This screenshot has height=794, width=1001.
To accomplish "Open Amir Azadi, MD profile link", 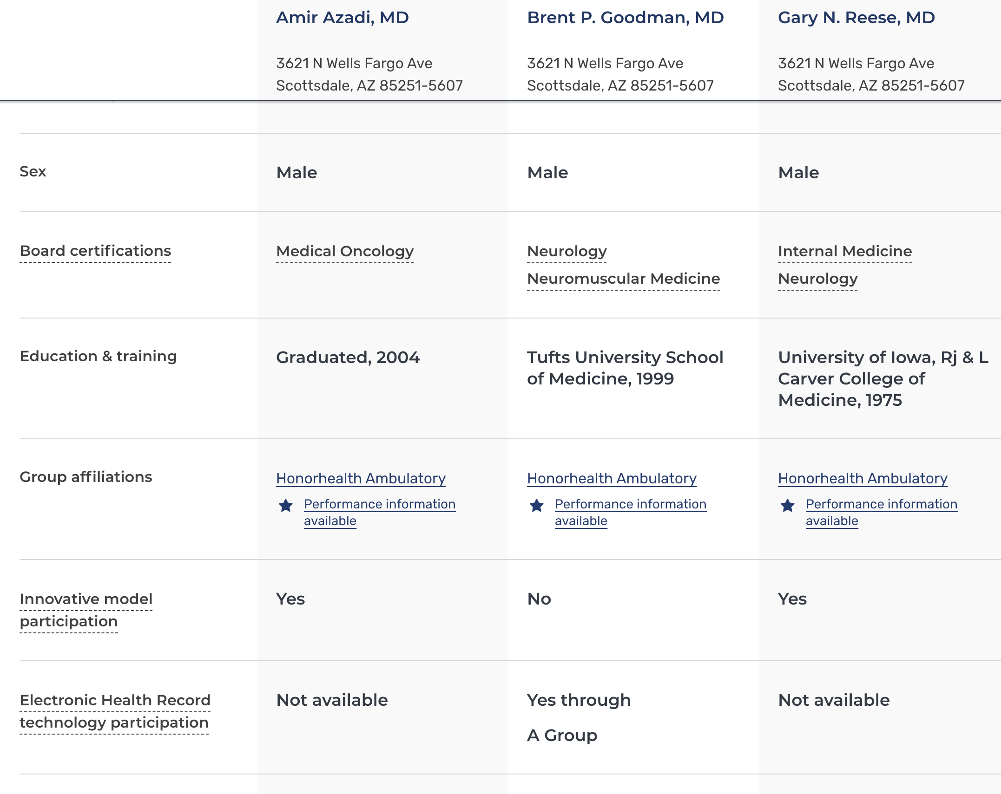I will coord(342,18).
